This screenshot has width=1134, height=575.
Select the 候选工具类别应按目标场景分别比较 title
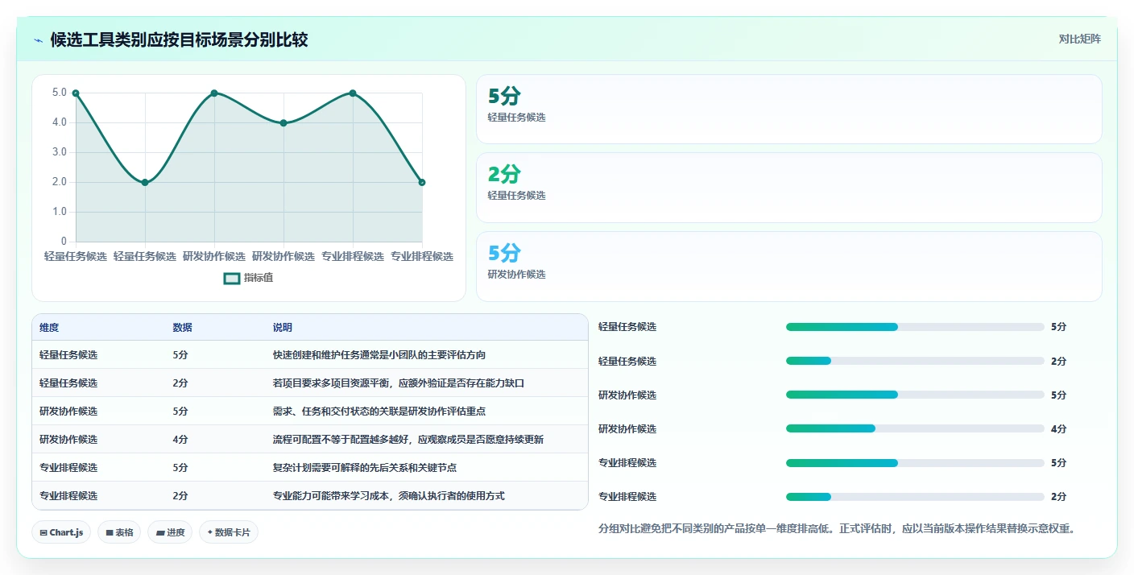pos(179,39)
